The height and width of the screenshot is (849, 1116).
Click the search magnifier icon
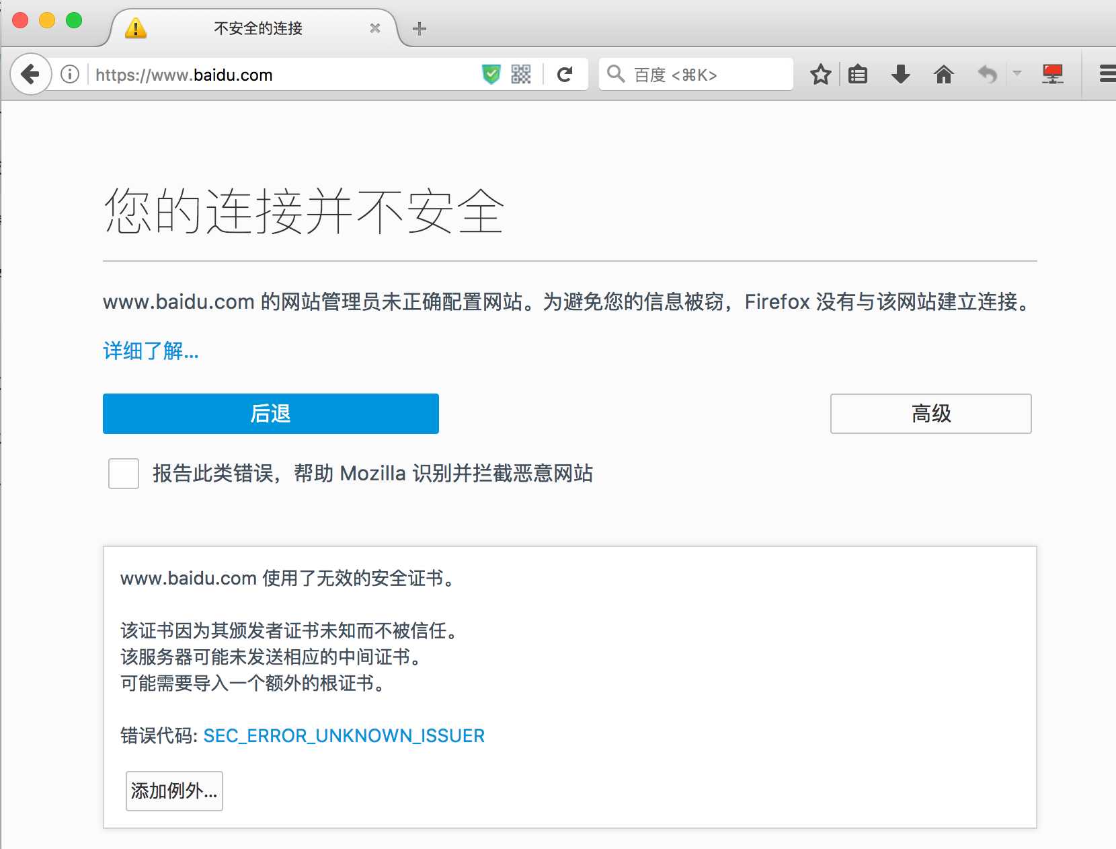(616, 73)
